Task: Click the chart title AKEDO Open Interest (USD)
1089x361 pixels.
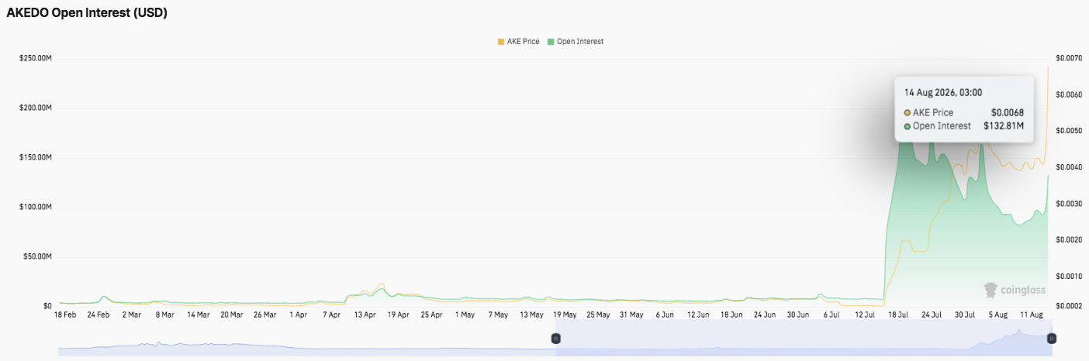Action: click(x=87, y=13)
